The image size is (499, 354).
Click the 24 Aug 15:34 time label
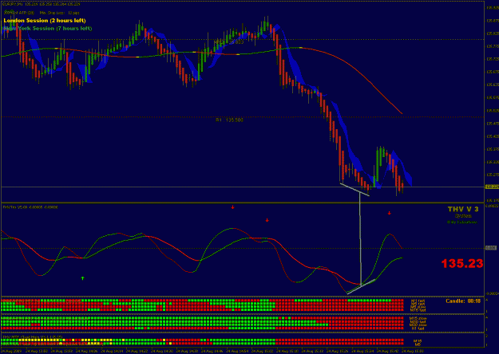pyautogui.click(x=363, y=351)
